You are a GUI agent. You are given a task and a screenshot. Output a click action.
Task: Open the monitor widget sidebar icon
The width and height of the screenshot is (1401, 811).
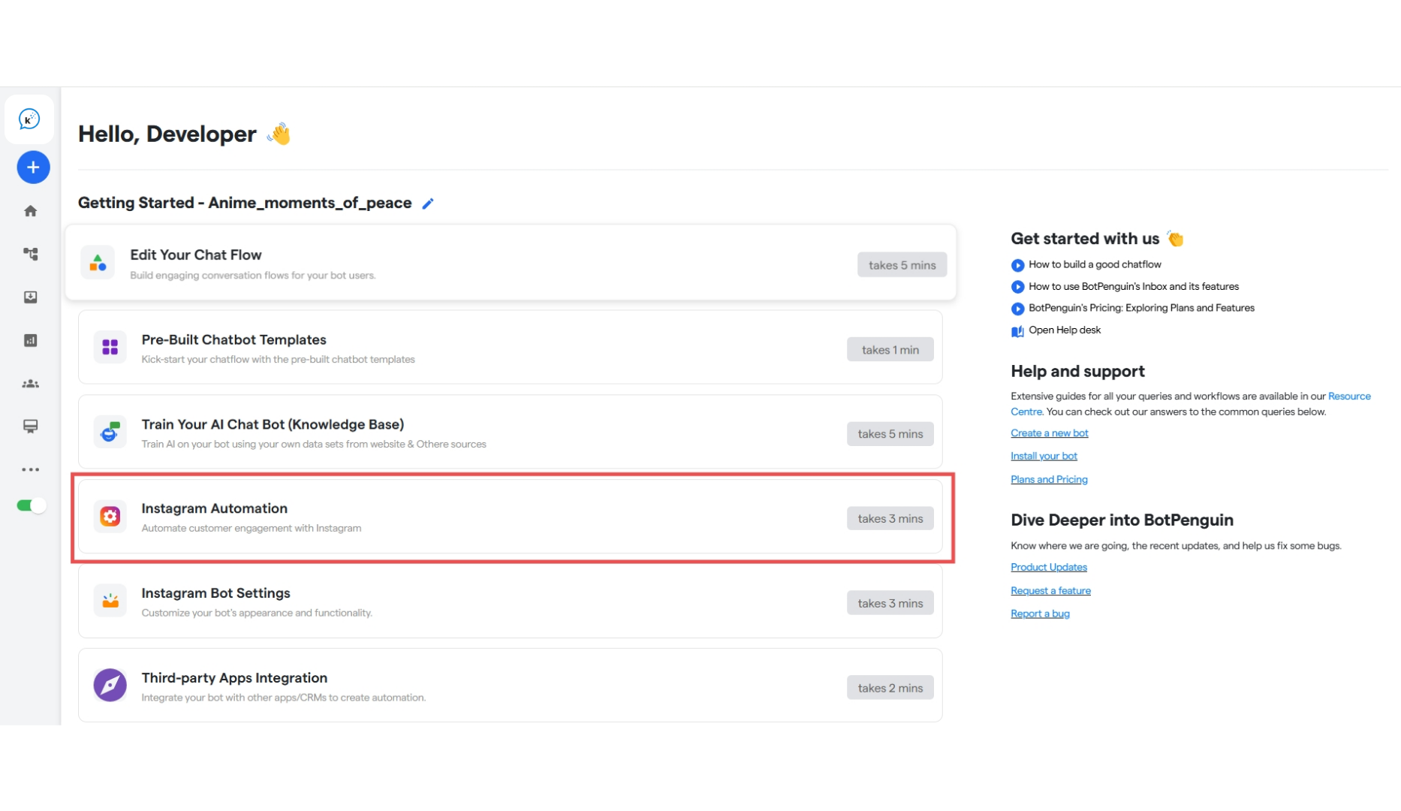coord(31,427)
